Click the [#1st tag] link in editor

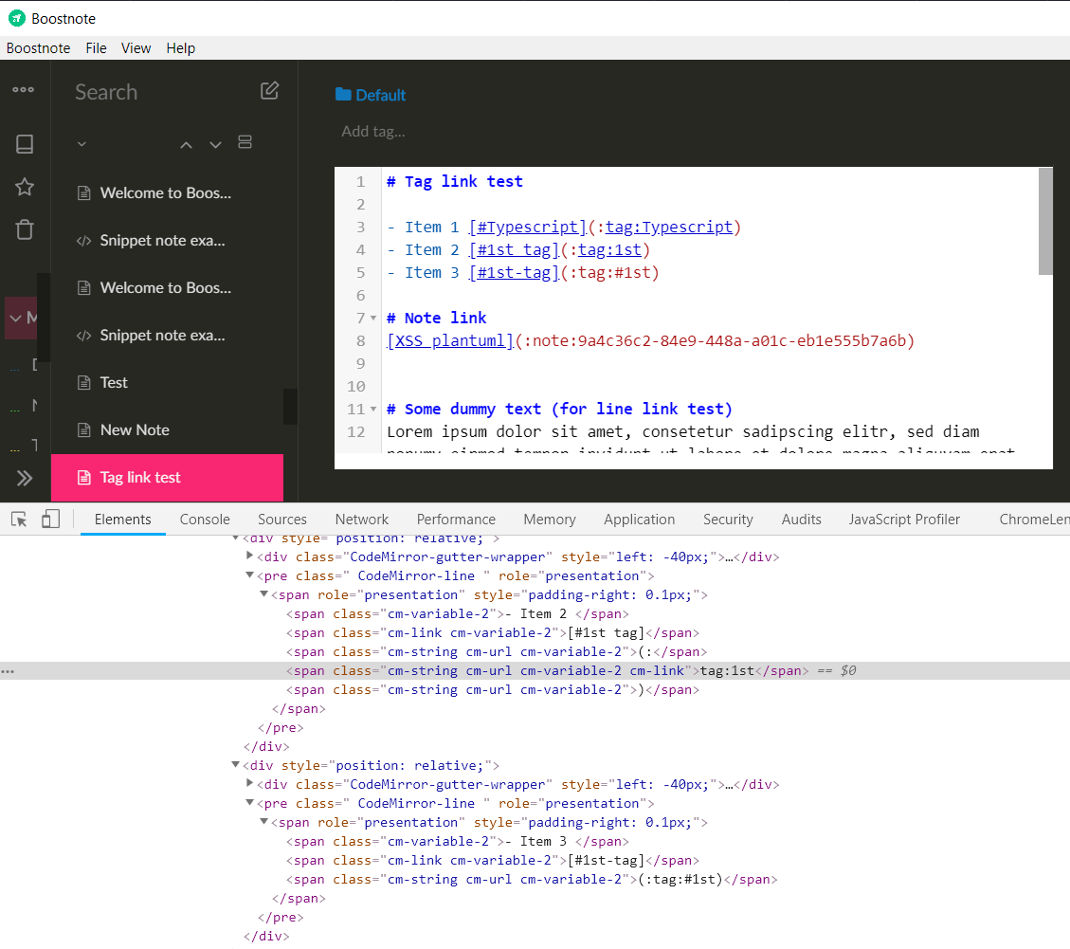click(514, 250)
